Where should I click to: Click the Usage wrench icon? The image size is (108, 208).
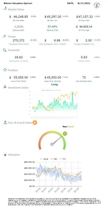5,36
